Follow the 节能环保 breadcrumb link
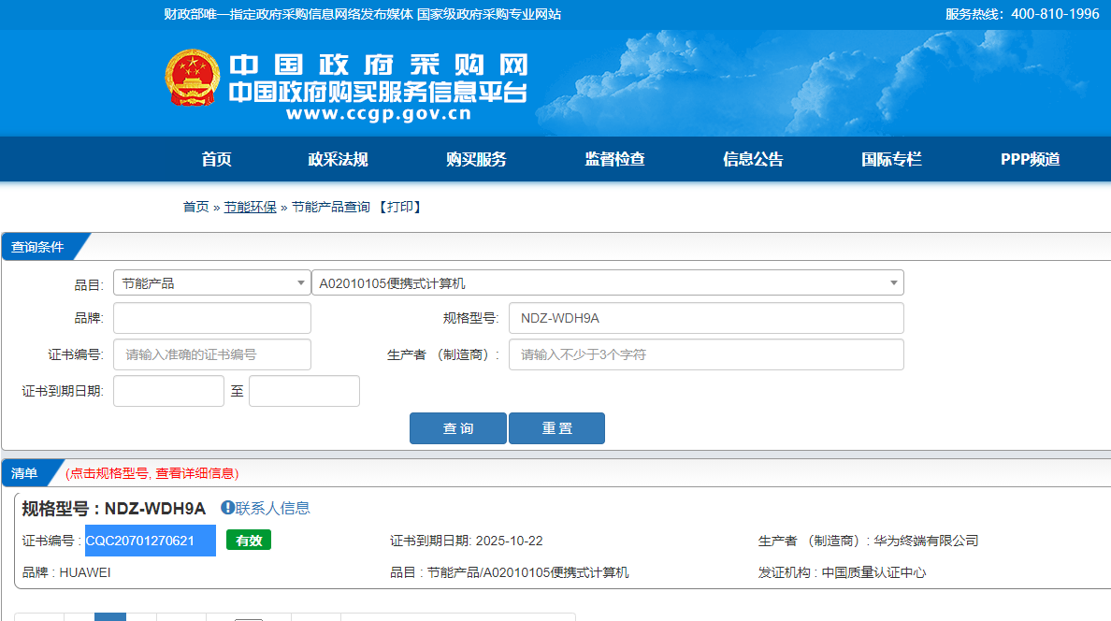 250,207
